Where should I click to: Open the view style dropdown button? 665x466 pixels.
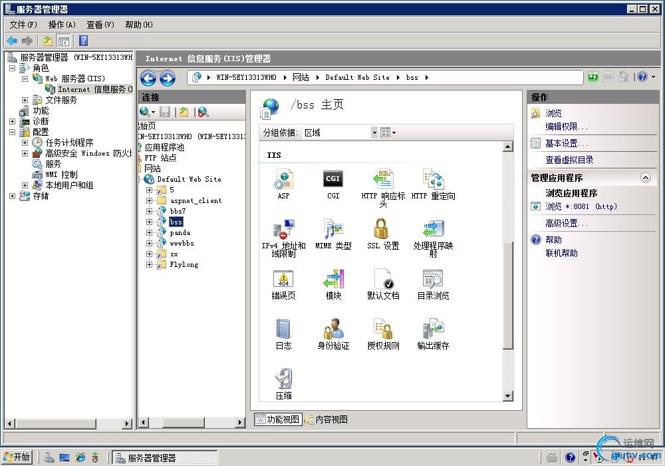[x=388, y=133]
